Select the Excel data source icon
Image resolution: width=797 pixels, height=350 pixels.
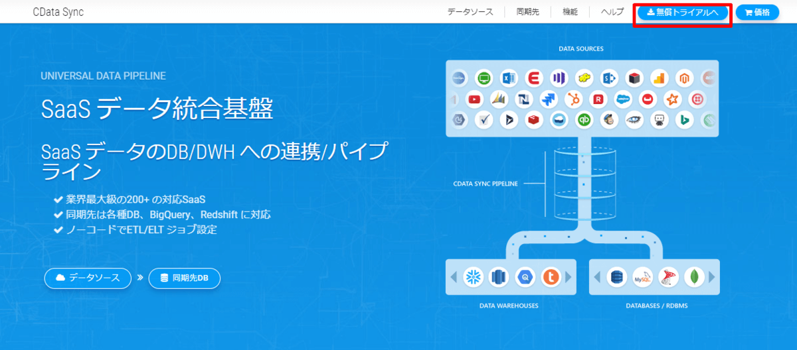[x=509, y=78]
